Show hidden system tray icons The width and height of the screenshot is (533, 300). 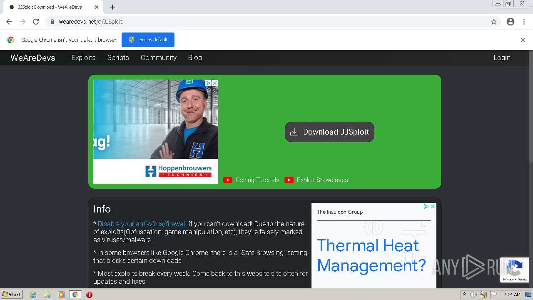[x=464, y=294]
